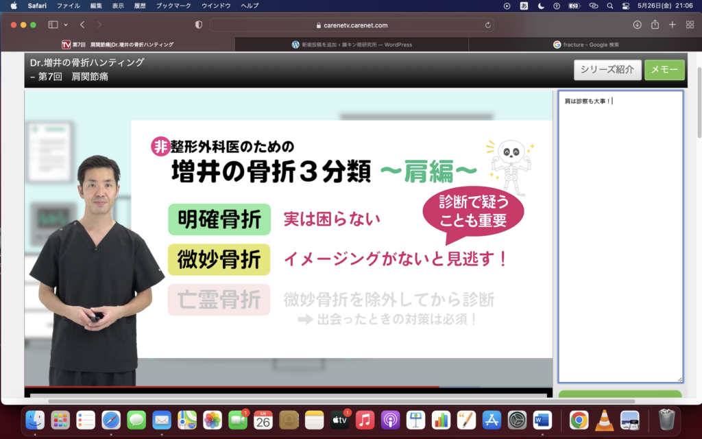
Task: Click the シリーズ紹介 button
Action: coord(607,69)
